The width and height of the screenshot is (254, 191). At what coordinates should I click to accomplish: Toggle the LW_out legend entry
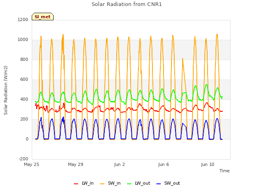pos(139,183)
